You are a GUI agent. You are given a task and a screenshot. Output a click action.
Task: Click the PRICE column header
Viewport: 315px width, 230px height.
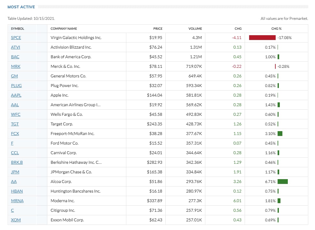click(x=158, y=29)
